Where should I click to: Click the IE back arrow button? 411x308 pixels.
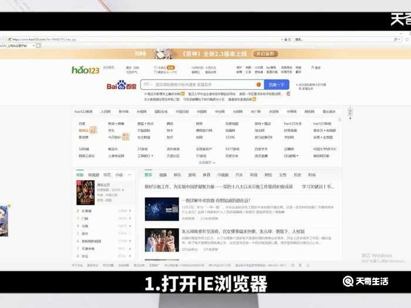(x=4, y=39)
